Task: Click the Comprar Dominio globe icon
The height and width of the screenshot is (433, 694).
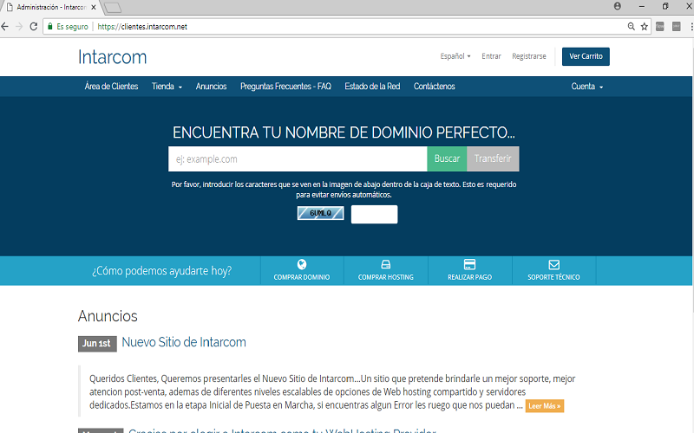Action: pyautogui.click(x=302, y=264)
